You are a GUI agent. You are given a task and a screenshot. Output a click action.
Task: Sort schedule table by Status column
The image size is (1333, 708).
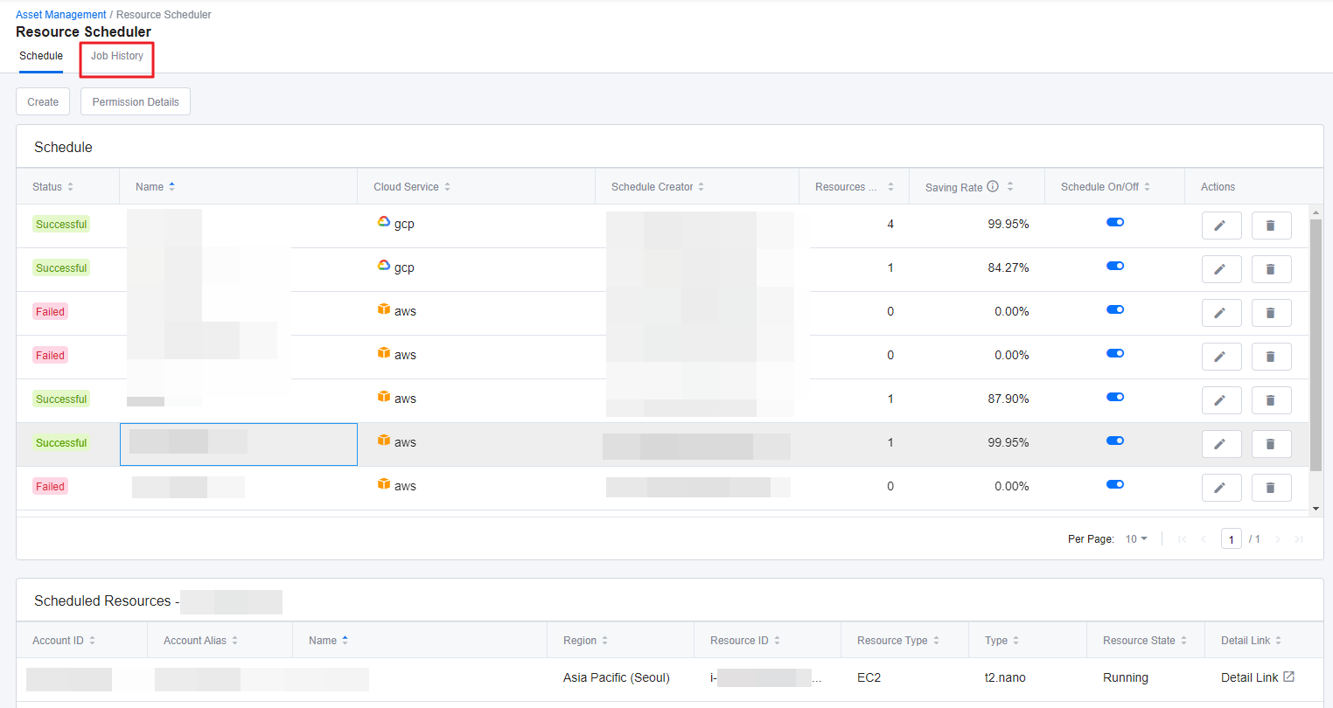pyautogui.click(x=70, y=187)
